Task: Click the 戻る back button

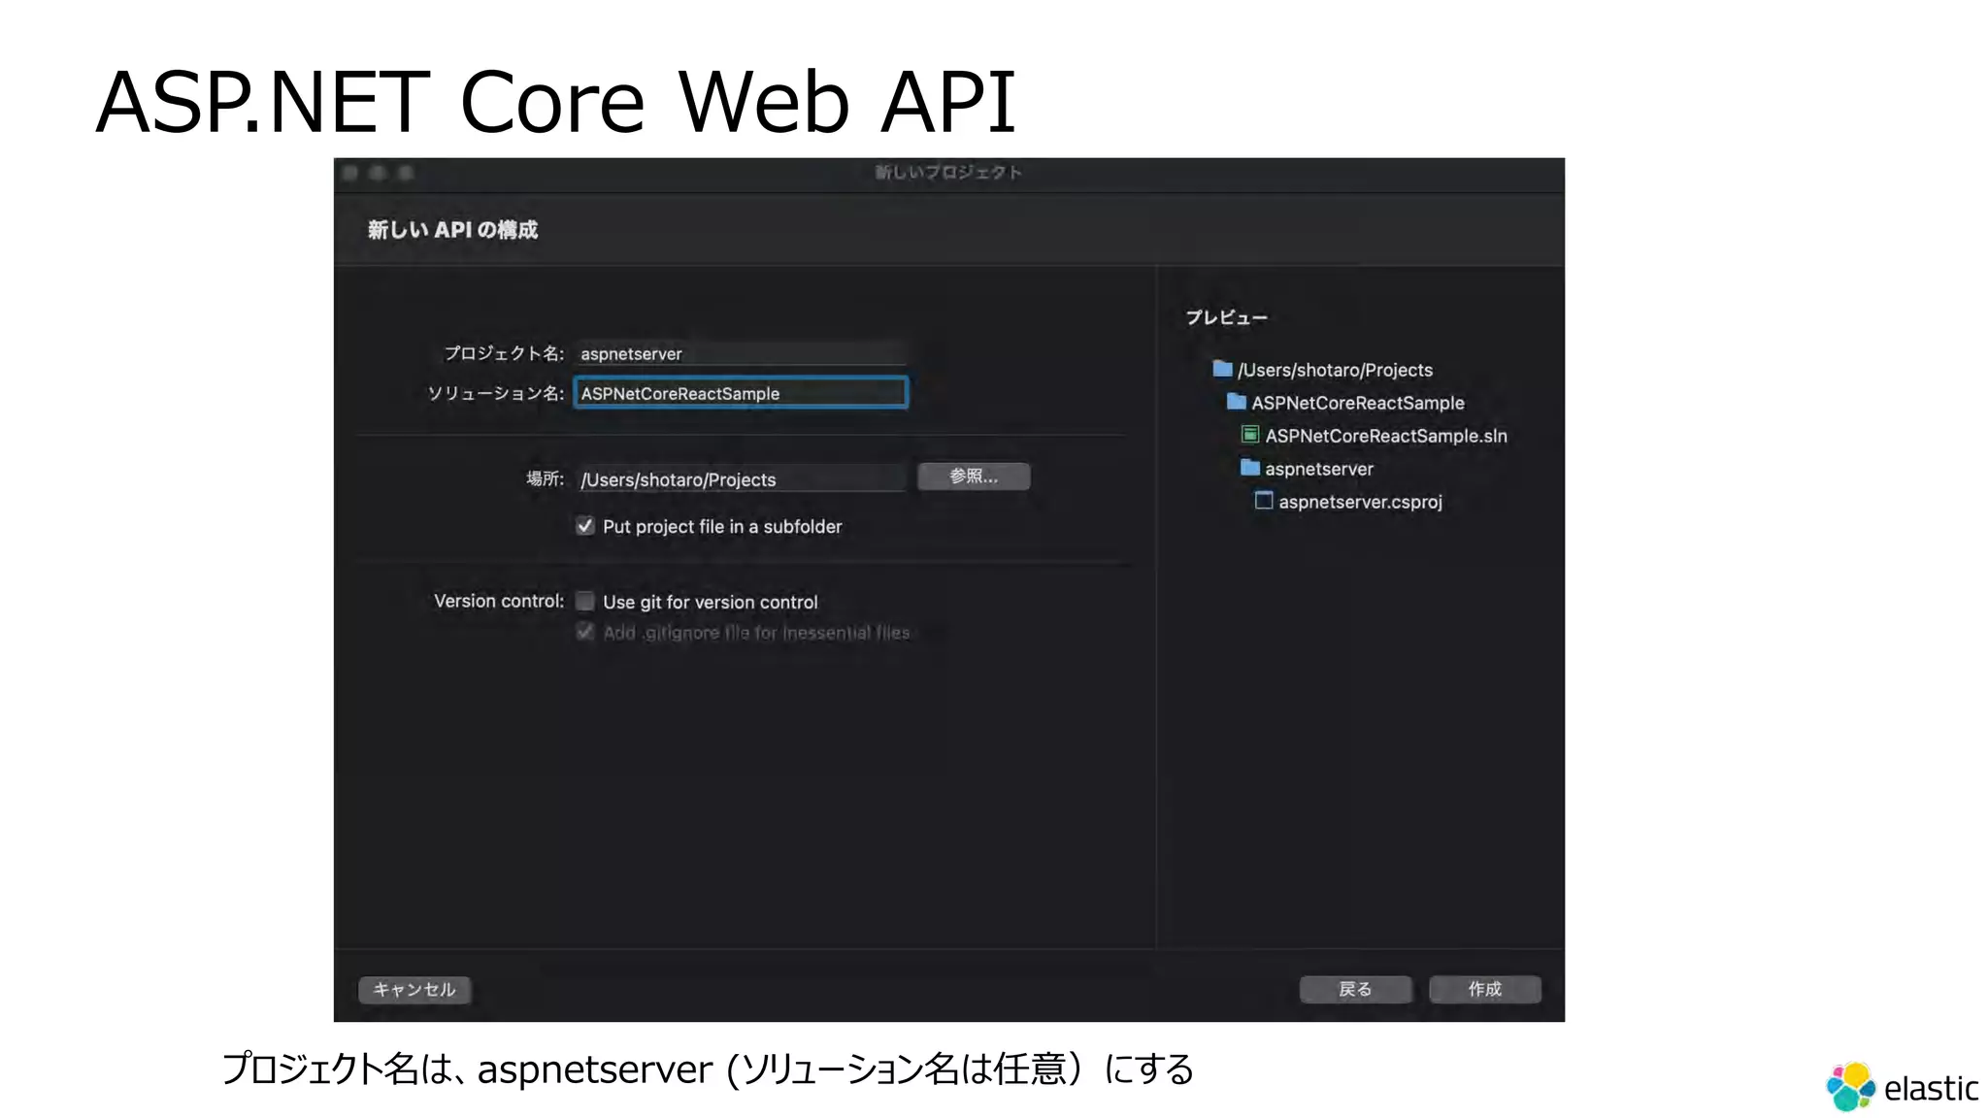Action: pos(1355,989)
